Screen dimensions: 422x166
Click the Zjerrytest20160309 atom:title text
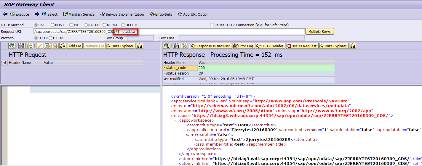pos(268,139)
